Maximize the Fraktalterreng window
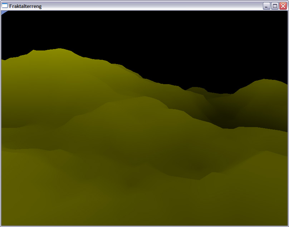The image size is (289, 227). coord(275,6)
